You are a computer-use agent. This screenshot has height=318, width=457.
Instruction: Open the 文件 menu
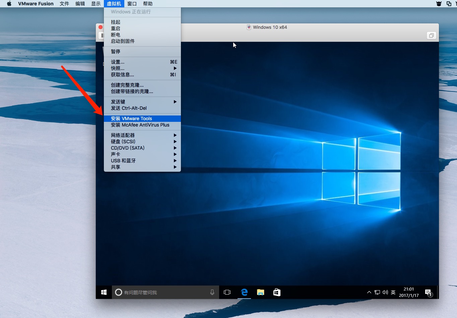[64, 4]
